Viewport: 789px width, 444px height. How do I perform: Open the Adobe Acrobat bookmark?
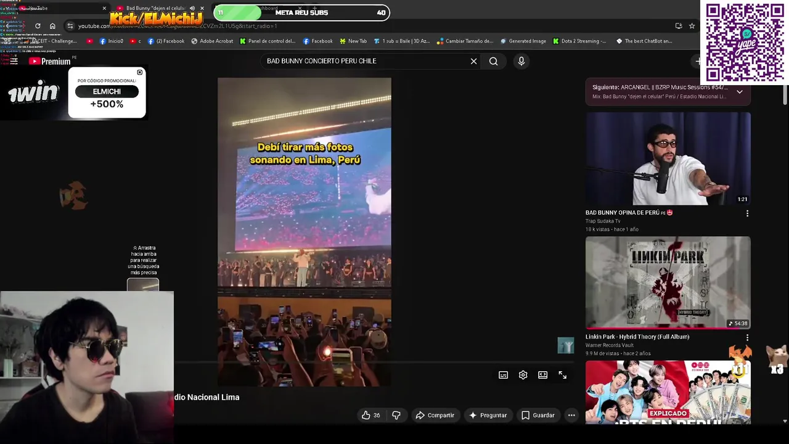point(212,41)
